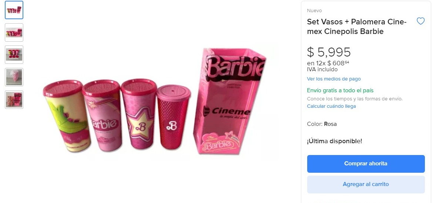Click the $ 5,995 price

[329, 52]
